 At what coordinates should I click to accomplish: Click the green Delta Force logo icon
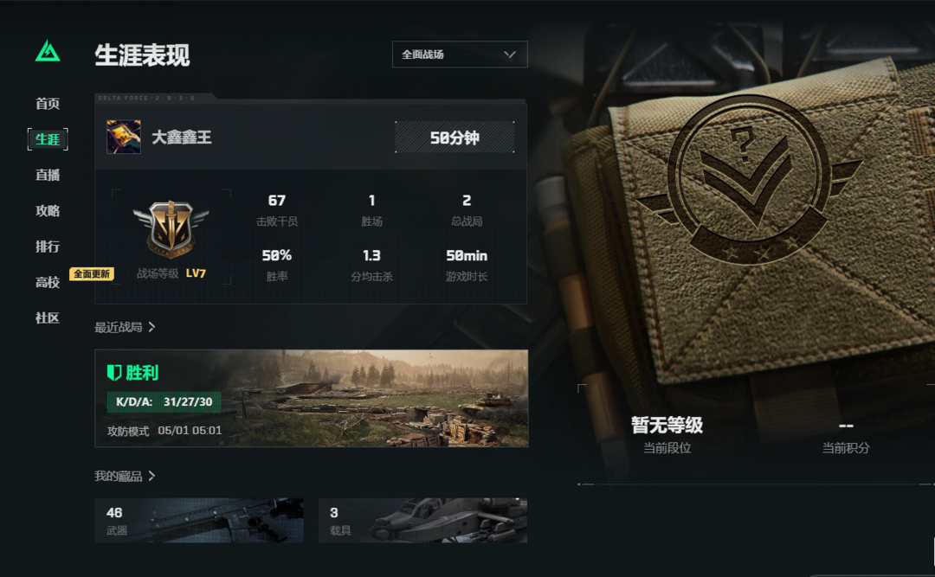[x=48, y=51]
